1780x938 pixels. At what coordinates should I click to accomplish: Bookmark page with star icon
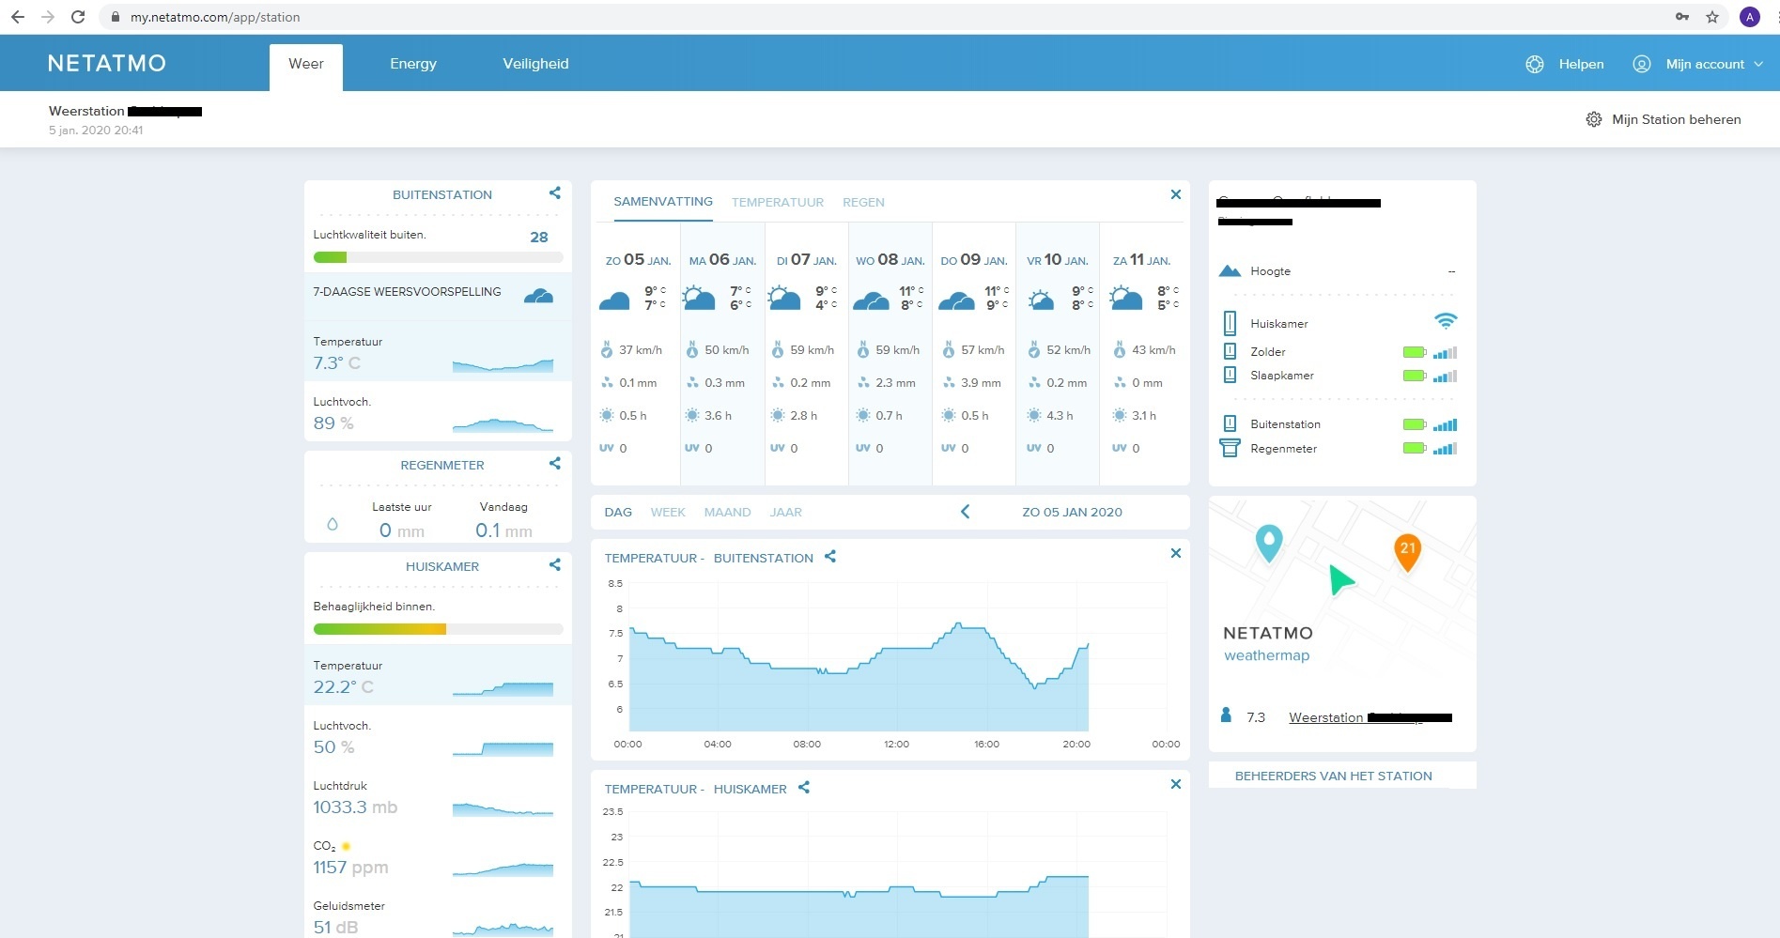[1712, 17]
